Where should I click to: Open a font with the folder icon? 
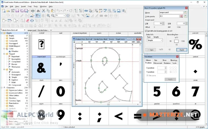tap(8, 11)
